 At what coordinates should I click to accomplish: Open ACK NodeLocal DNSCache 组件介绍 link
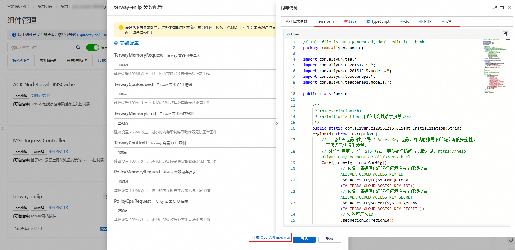point(41,96)
